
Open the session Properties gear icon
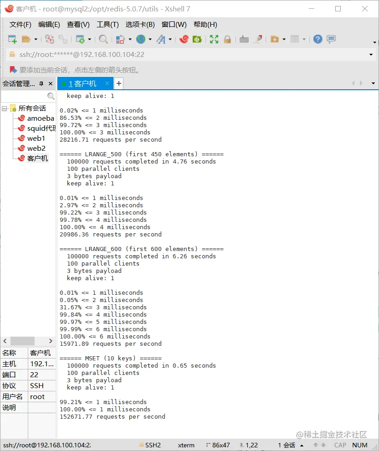coord(80,39)
